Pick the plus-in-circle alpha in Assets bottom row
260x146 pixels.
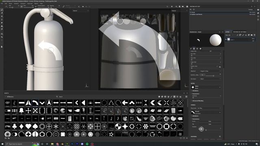click(28, 134)
